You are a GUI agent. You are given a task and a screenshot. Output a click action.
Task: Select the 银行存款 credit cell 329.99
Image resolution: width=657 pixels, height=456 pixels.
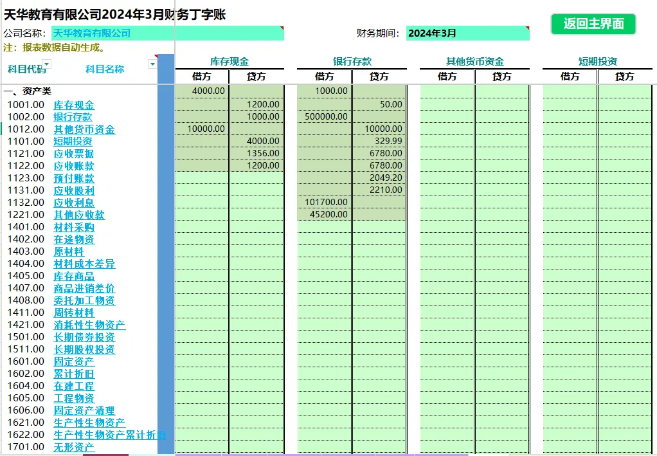[x=379, y=141]
